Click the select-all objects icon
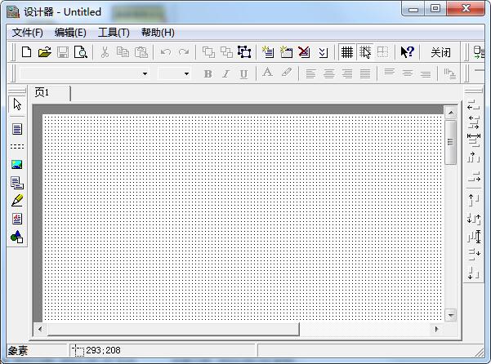The image size is (491, 364). click(244, 52)
